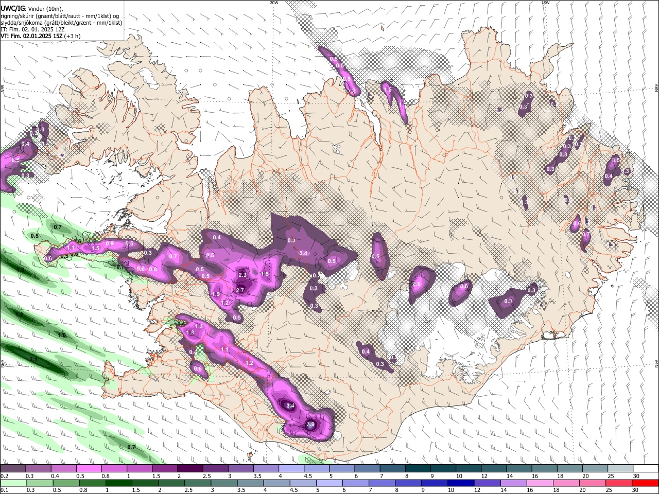
Task: Click the 0.2 label on the snow scale
Action: click(4, 475)
